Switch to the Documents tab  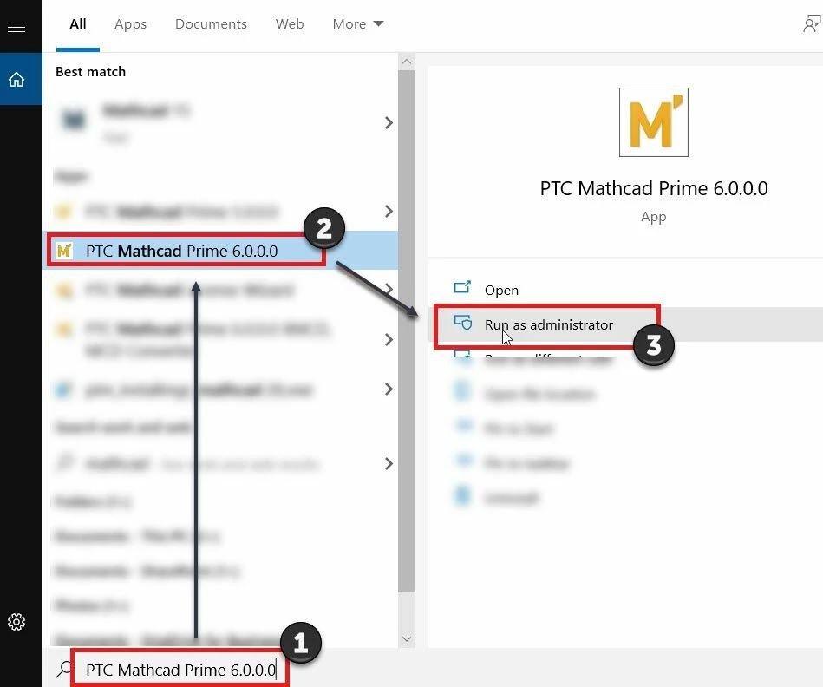[211, 24]
